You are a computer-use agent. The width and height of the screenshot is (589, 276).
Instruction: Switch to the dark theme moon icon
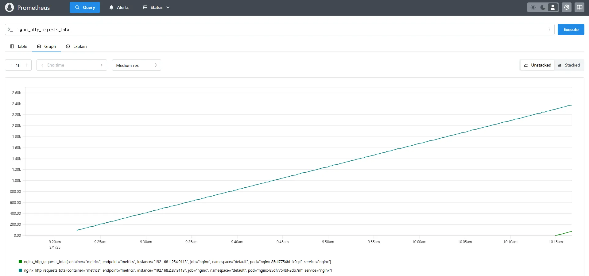(x=543, y=7)
